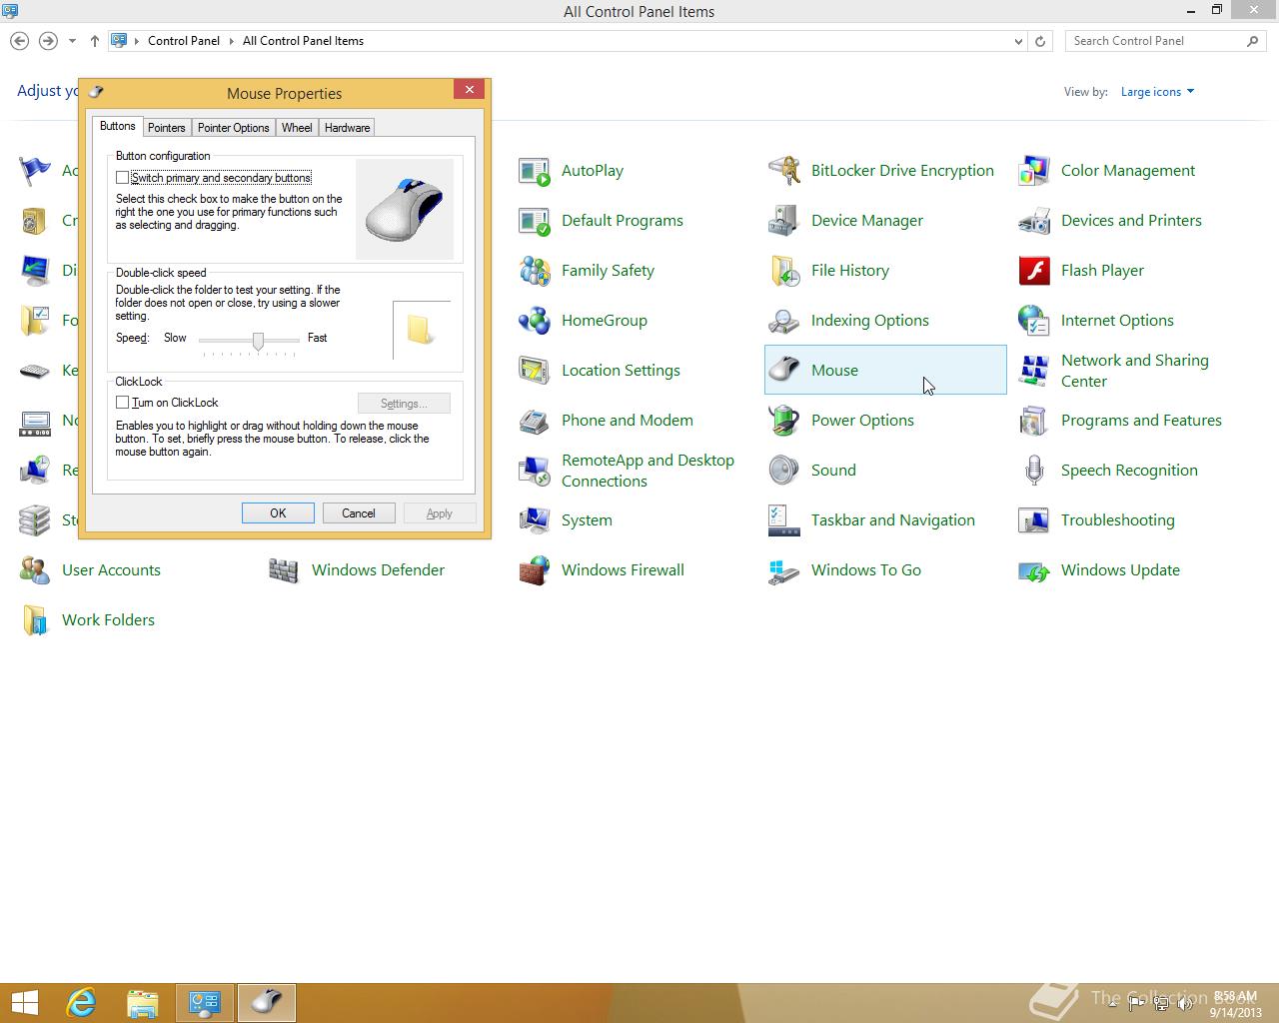Open the BitLocker Drive Encryption icon

(784, 171)
